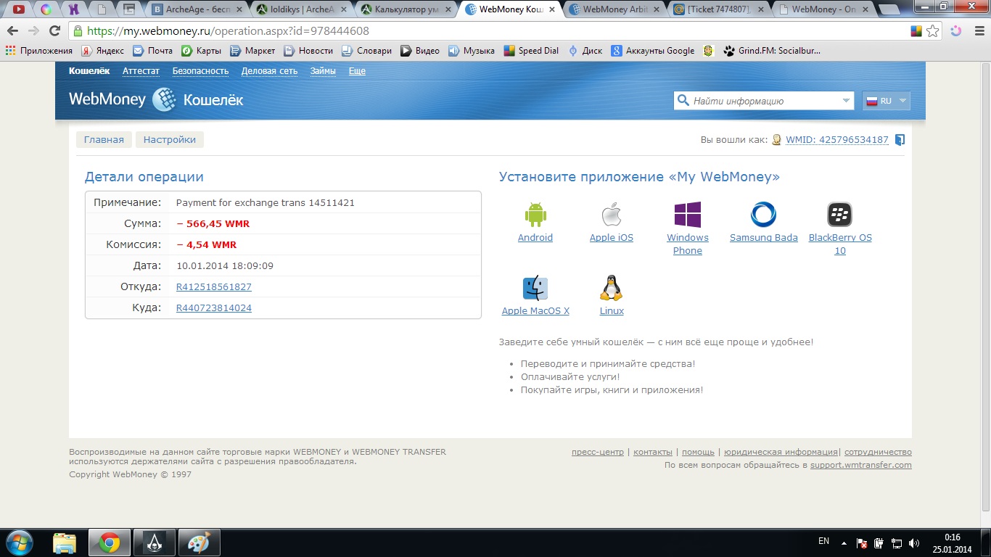Image resolution: width=991 pixels, height=557 pixels.
Task: Click the Windows Start button
Action: point(20,542)
